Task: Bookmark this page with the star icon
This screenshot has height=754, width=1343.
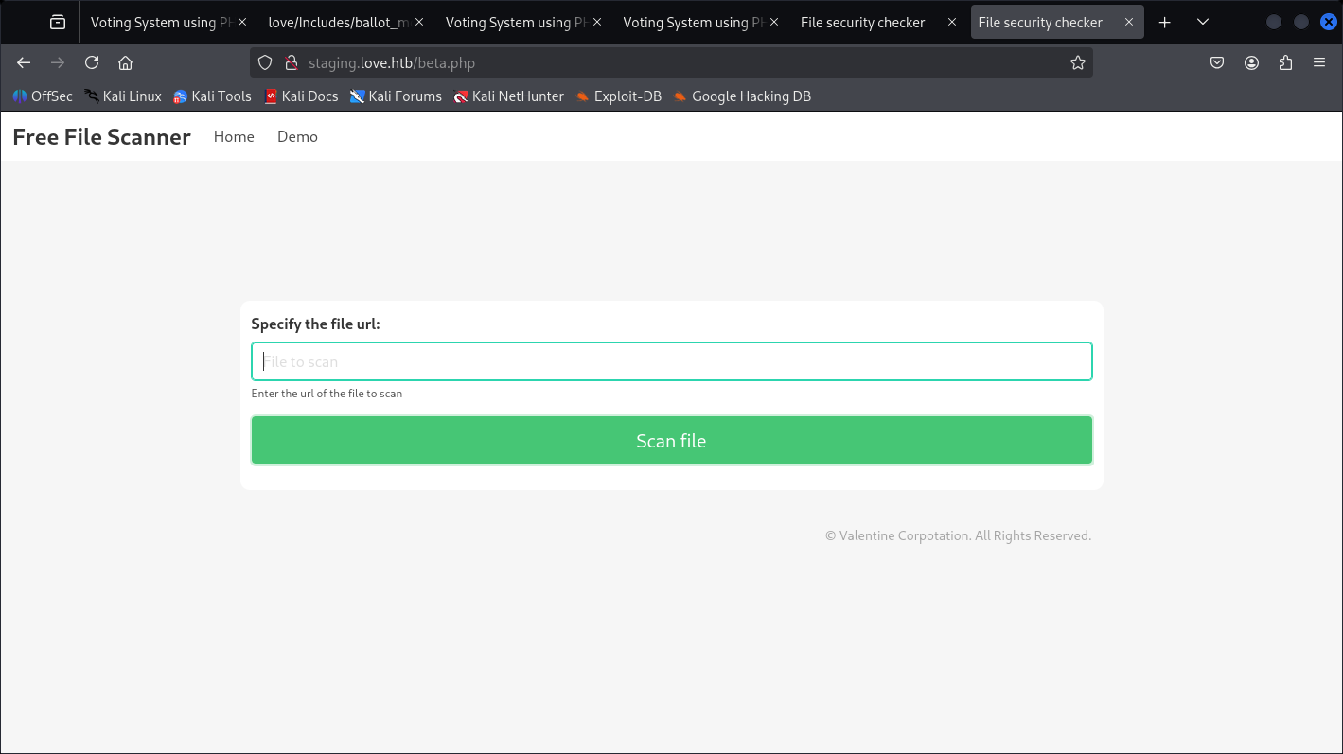Action: pos(1077,62)
